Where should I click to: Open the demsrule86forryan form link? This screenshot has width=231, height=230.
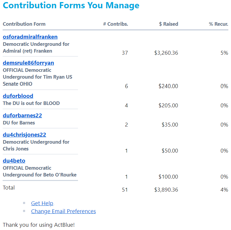(28, 63)
